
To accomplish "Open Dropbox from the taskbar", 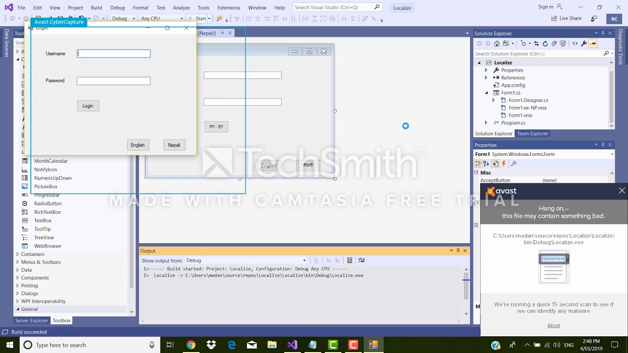I will coord(211,345).
